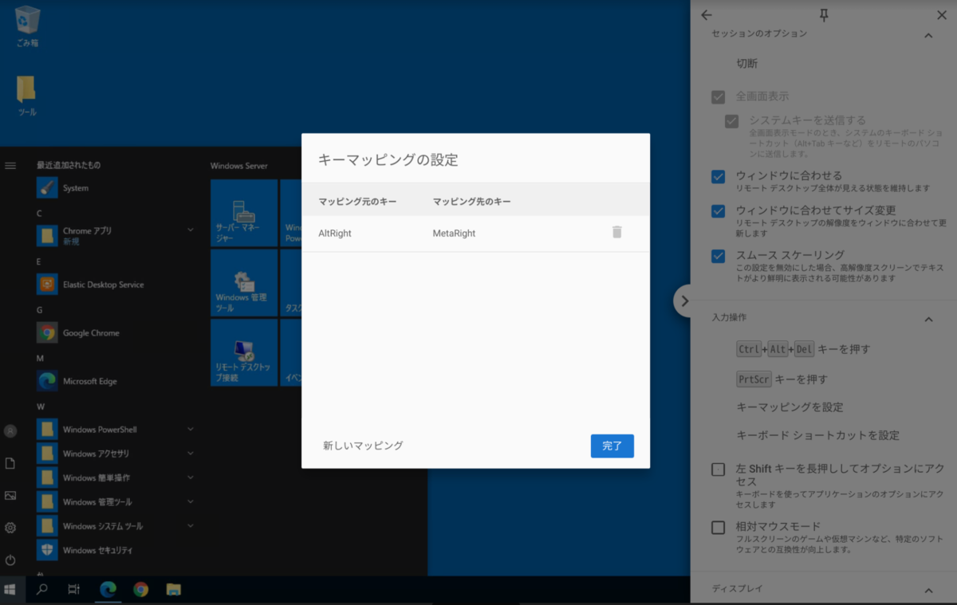
Task: Open the settings gear in the Start sidebar
Action: tap(11, 528)
